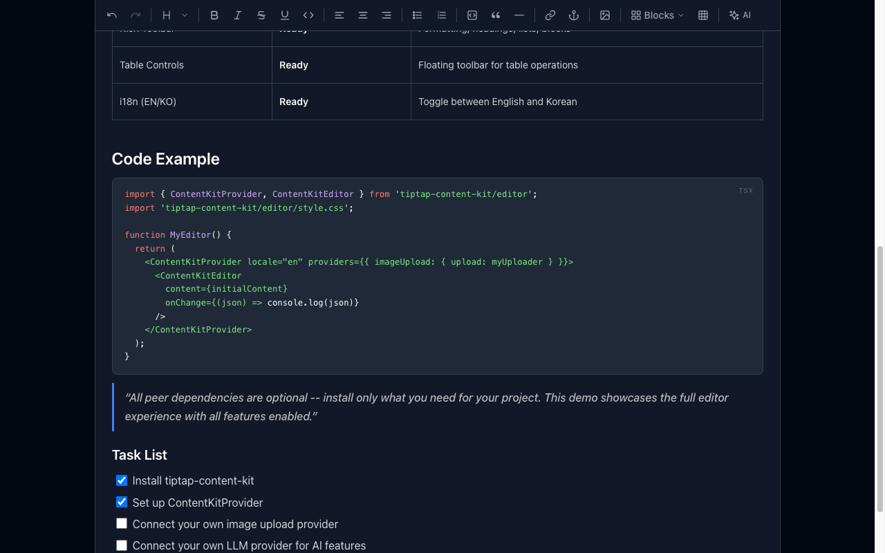
Task: Insert a horizontal rule
Action: (x=519, y=15)
